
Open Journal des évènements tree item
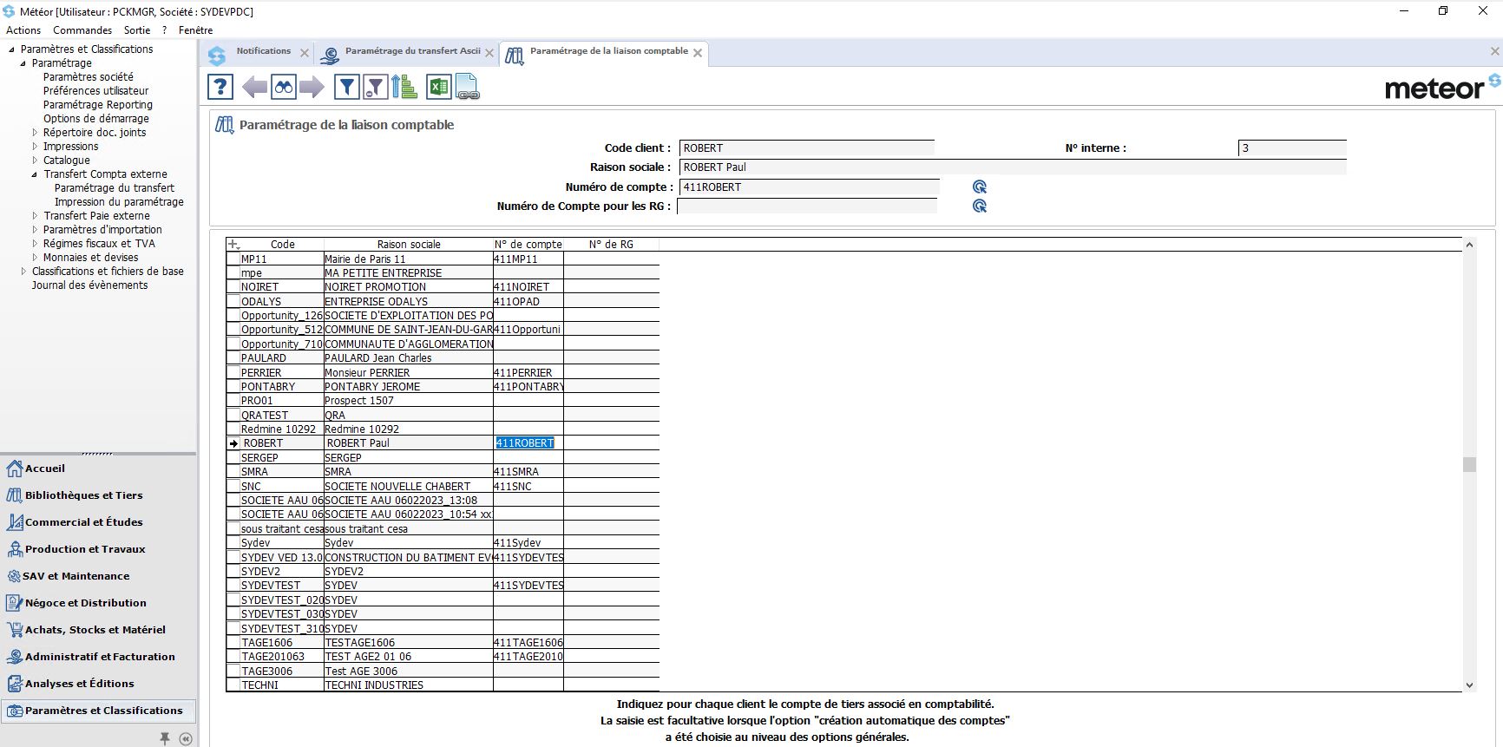(x=89, y=285)
